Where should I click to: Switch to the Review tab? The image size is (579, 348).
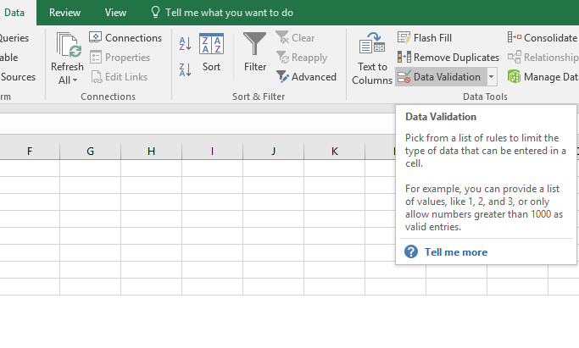[65, 13]
